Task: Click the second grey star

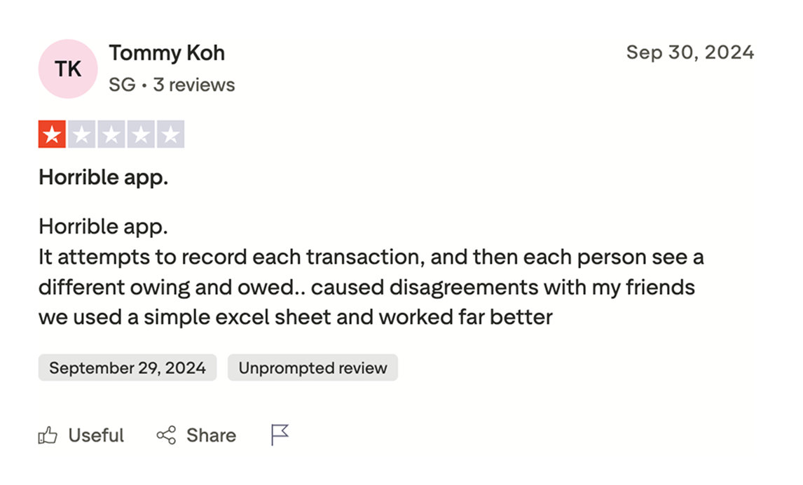Action: (x=81, y=134)
